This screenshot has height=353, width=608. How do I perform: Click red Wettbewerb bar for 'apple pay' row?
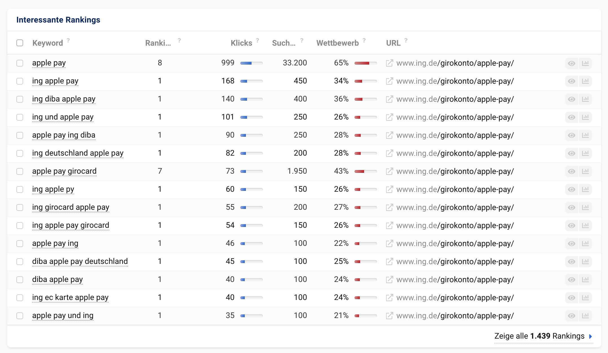[x=365, y=63]
